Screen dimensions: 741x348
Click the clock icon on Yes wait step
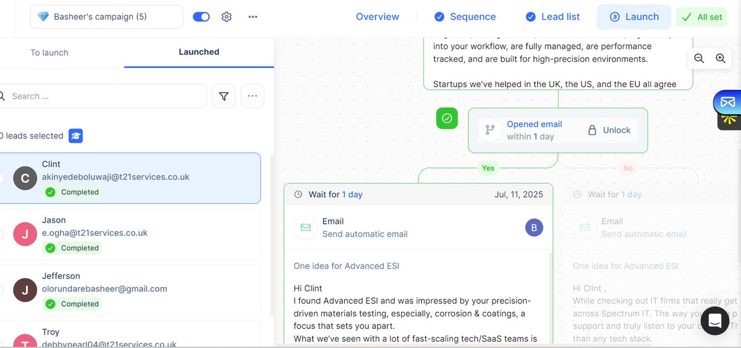click(299, 194)
